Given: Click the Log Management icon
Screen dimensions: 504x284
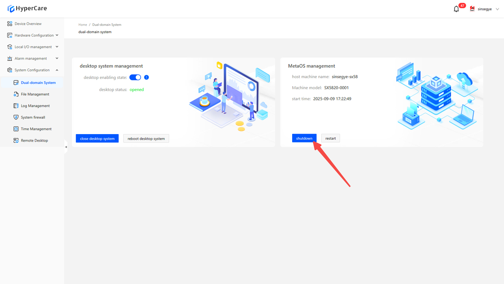Looking at the screenshot, I should pyautogui.click(x=16, y=106).
